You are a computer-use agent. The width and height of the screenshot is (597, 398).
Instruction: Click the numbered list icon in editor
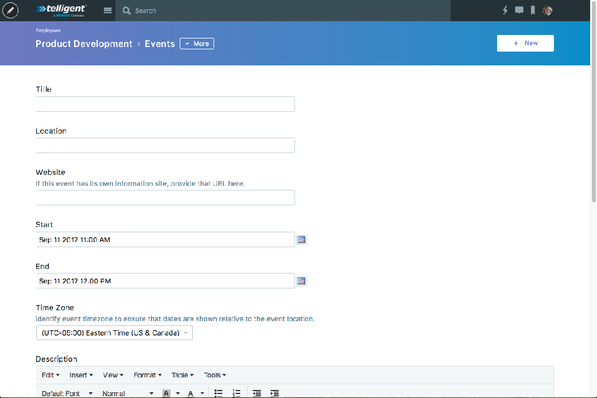pos(236,393)
